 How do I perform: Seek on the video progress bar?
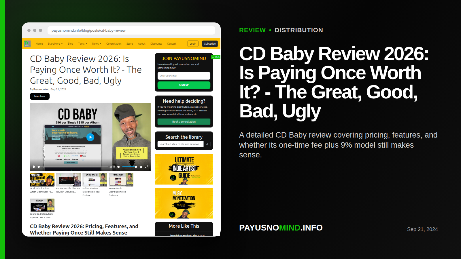pos(73,167)
